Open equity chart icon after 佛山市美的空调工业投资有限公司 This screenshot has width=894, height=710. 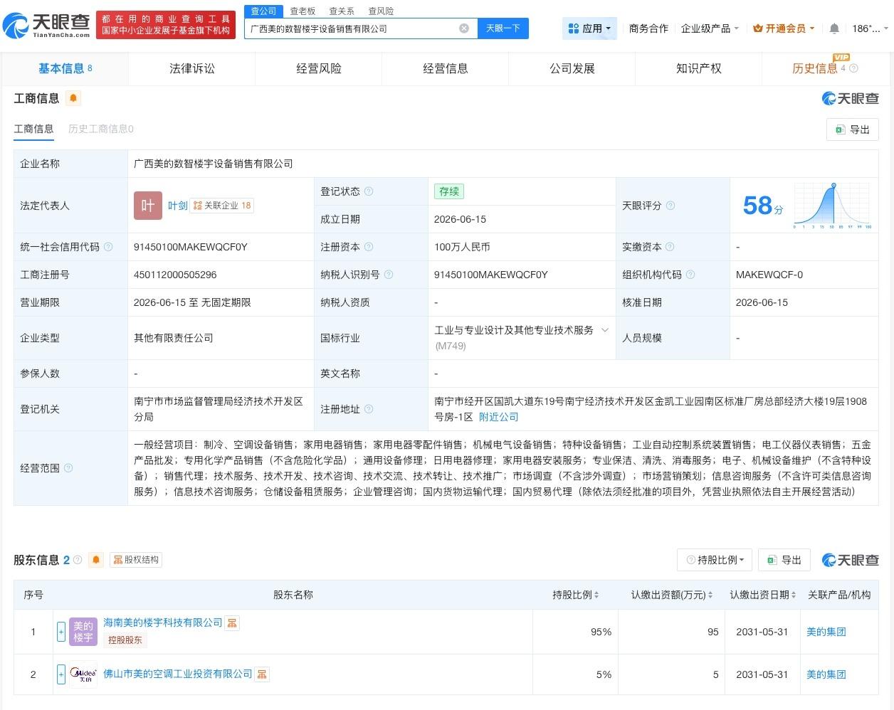pos(262,674)
